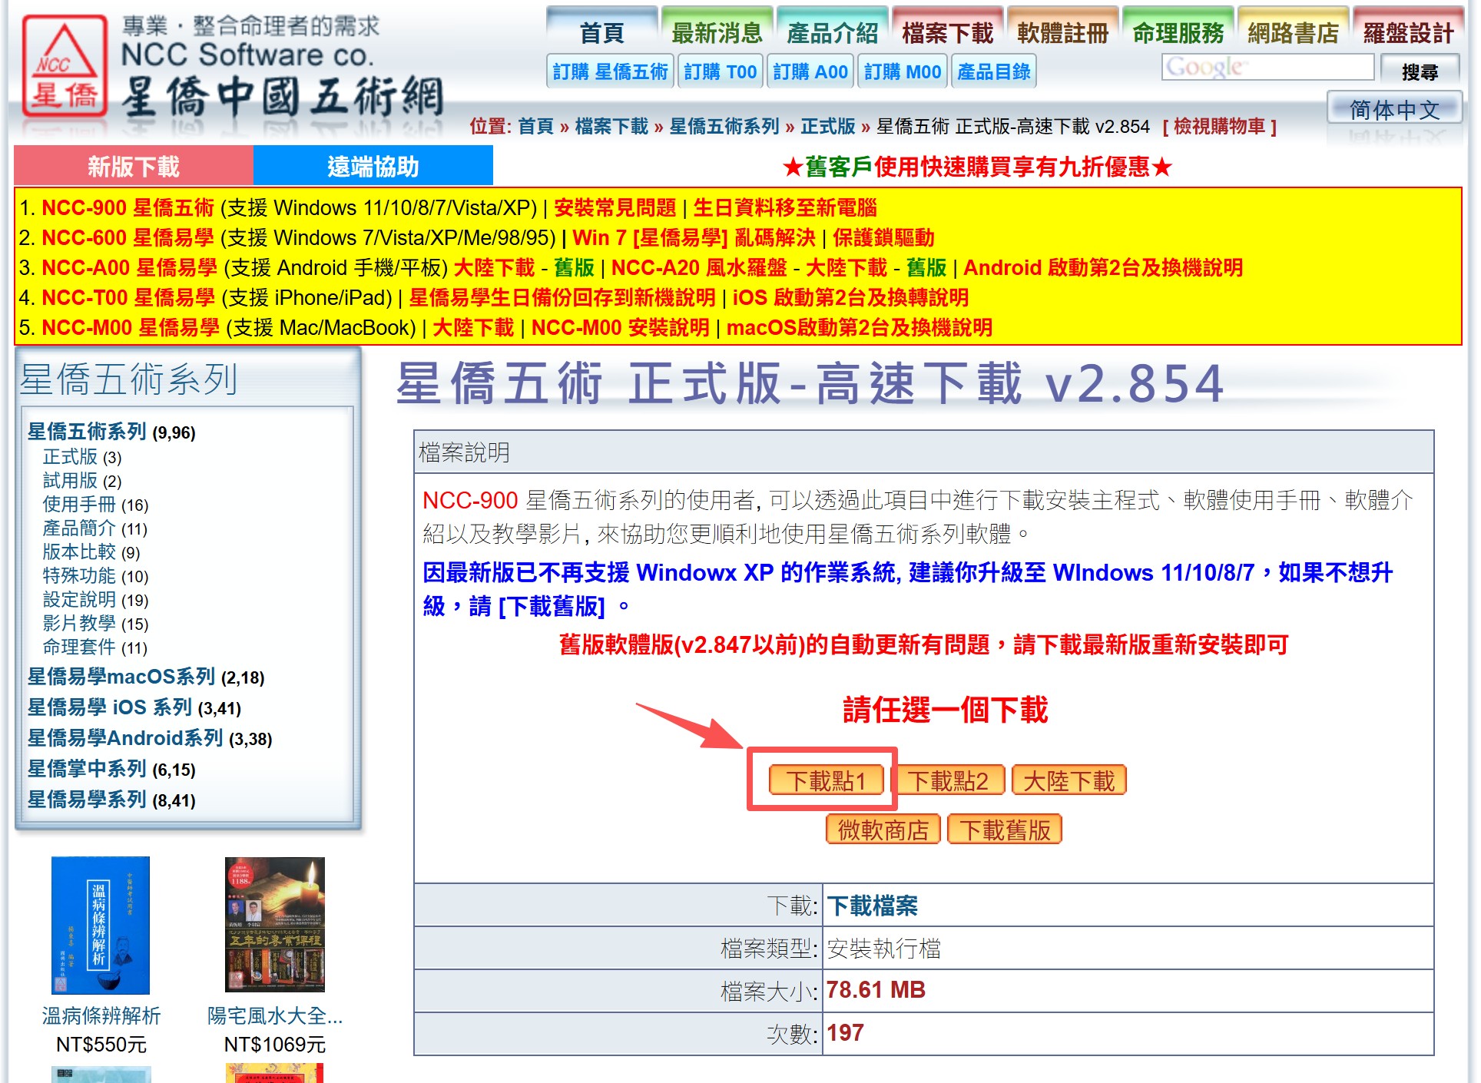
Task: Click inside the Google search field
Action: pyautogui.click(x=1267, y=68)
